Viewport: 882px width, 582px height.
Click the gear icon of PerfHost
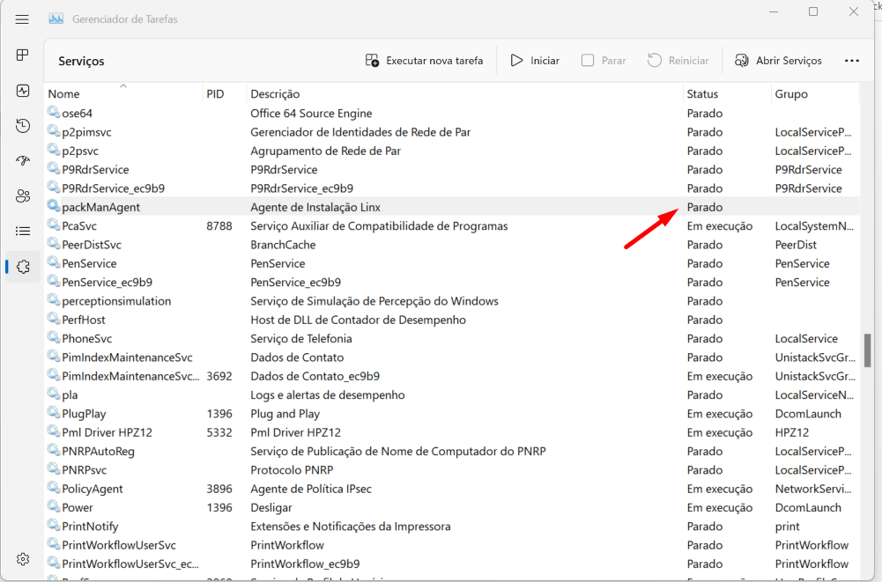pyautogui.click(x=54, y=319)
